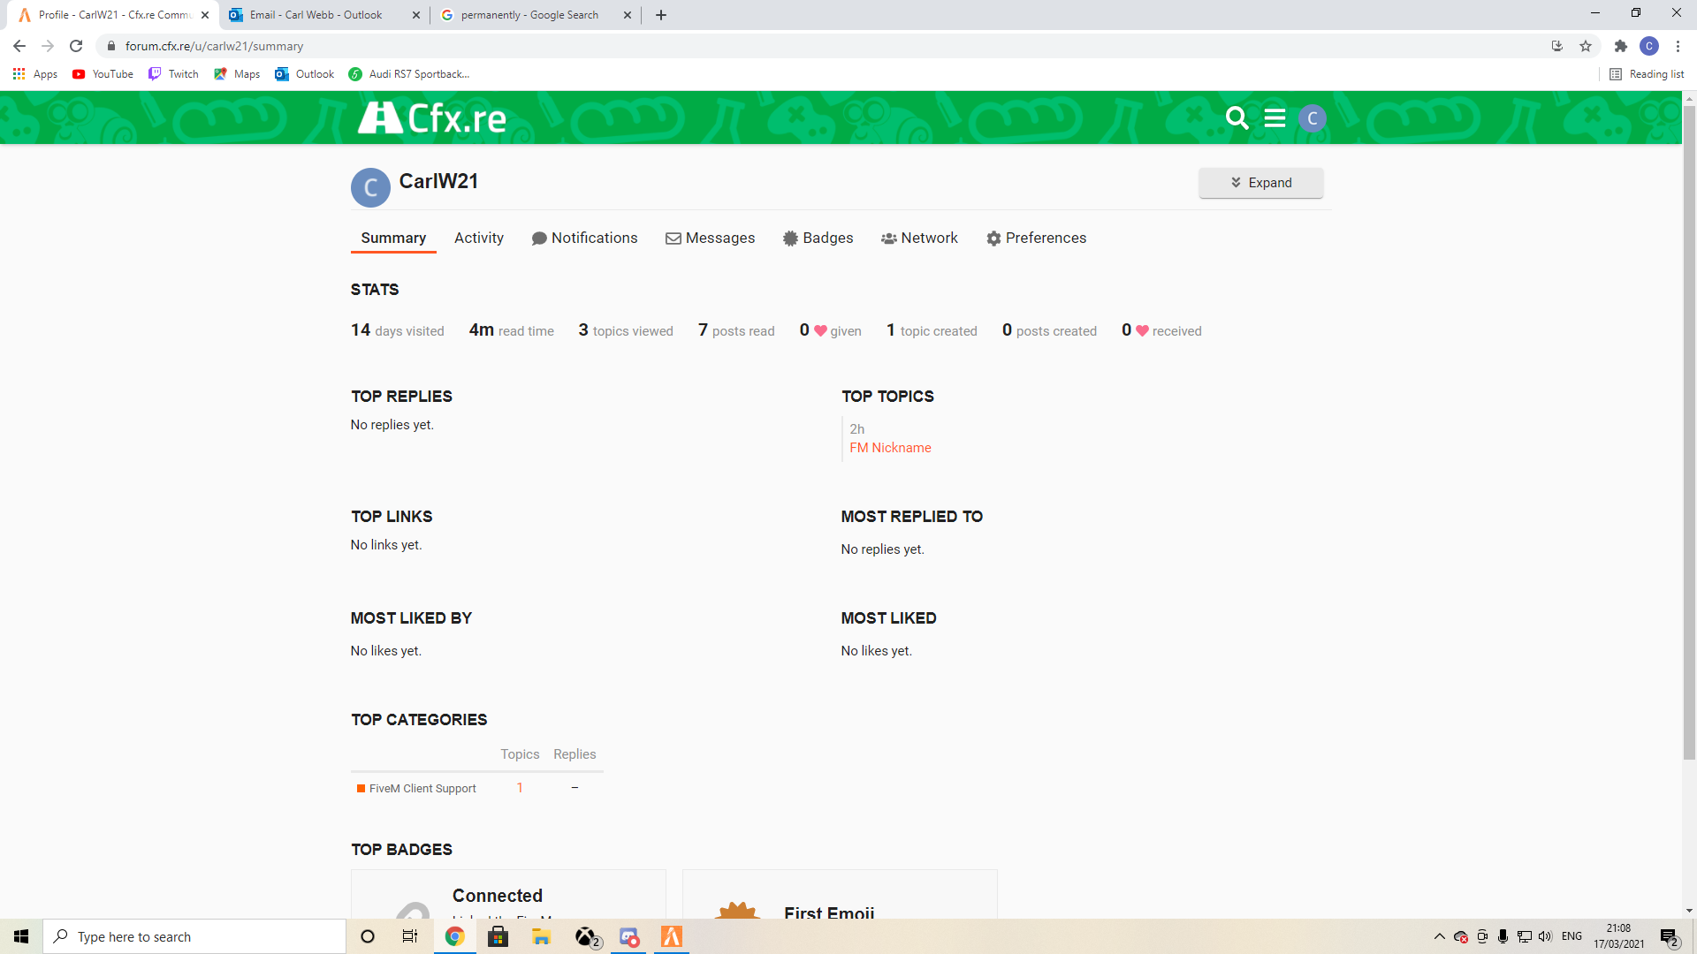Open Chrome from the taskbar

coord(454,936)
